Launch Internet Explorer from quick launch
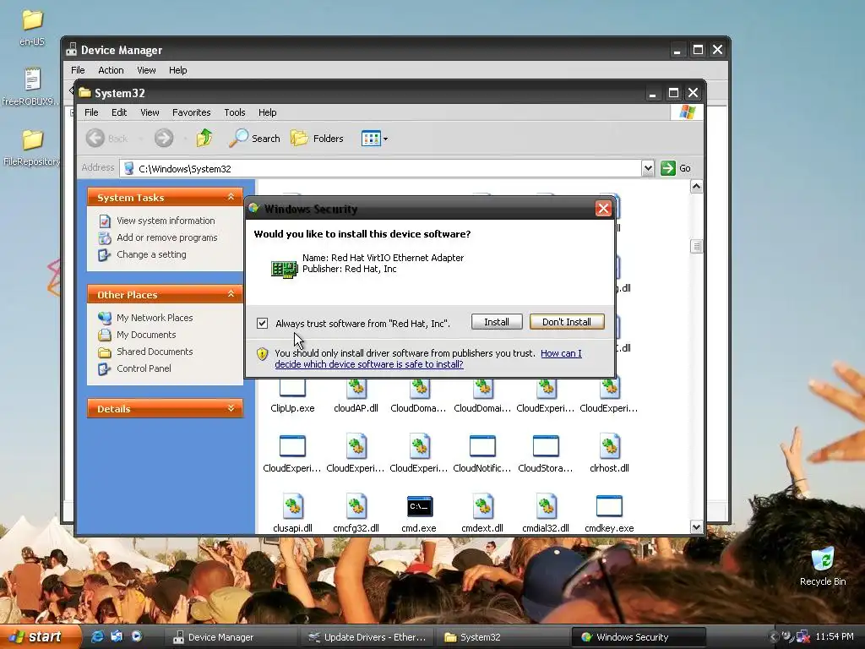The height and width of the screenshot is (649, 865). click(x=97, y=637)
